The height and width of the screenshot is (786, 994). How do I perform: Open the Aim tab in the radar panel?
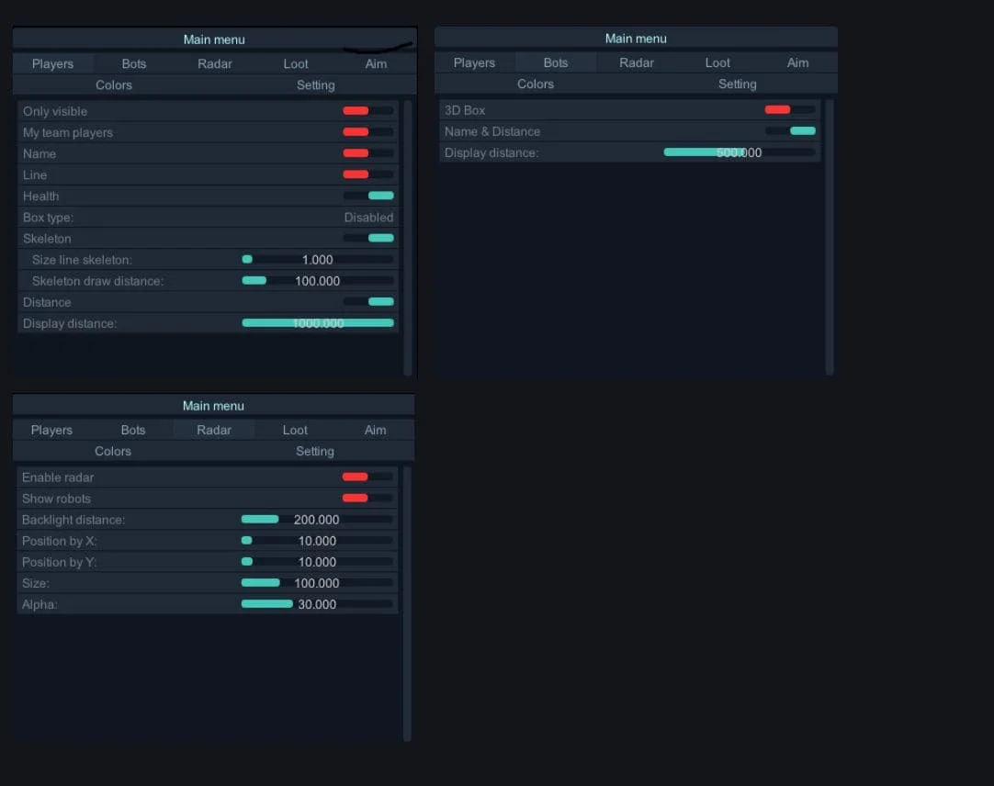point(375,430)
